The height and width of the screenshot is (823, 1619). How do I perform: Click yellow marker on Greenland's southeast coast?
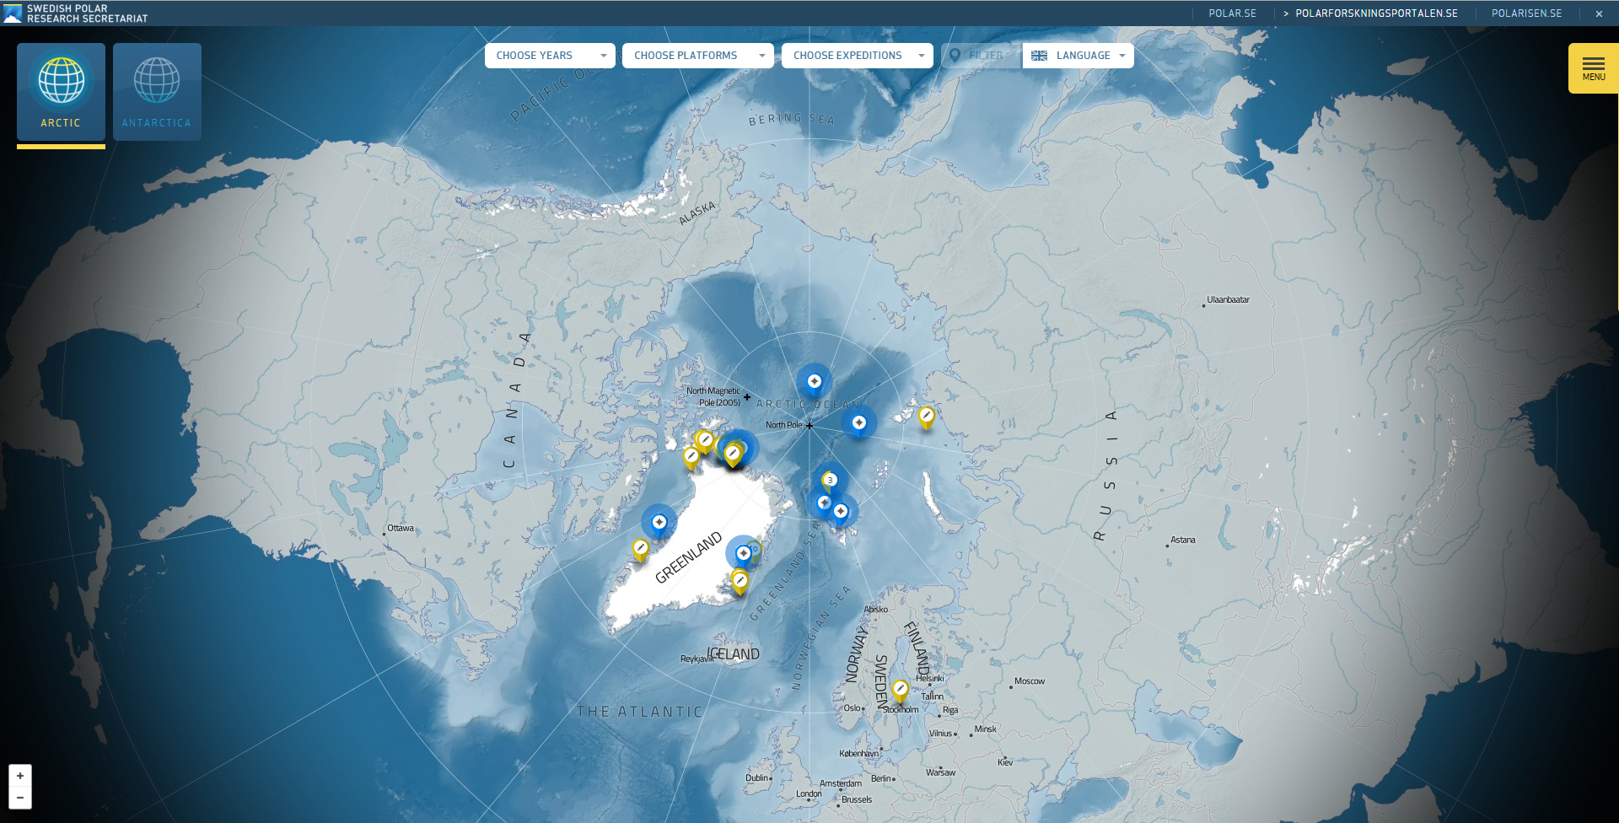pos(740,580)
